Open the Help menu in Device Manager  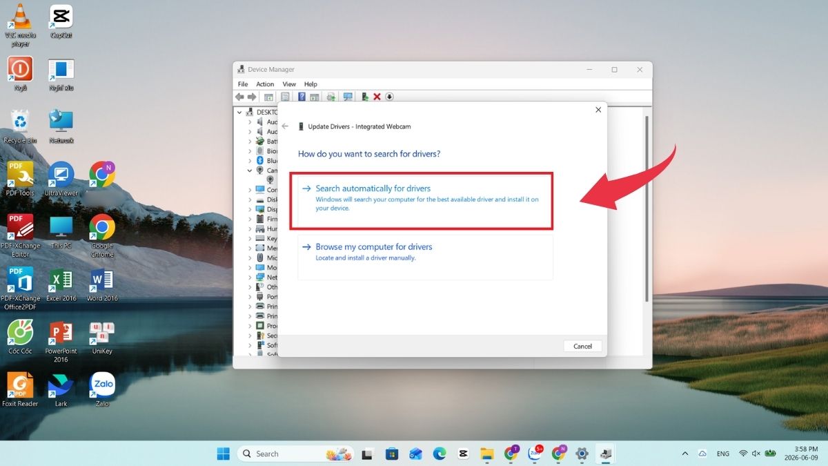coord(310,84)
